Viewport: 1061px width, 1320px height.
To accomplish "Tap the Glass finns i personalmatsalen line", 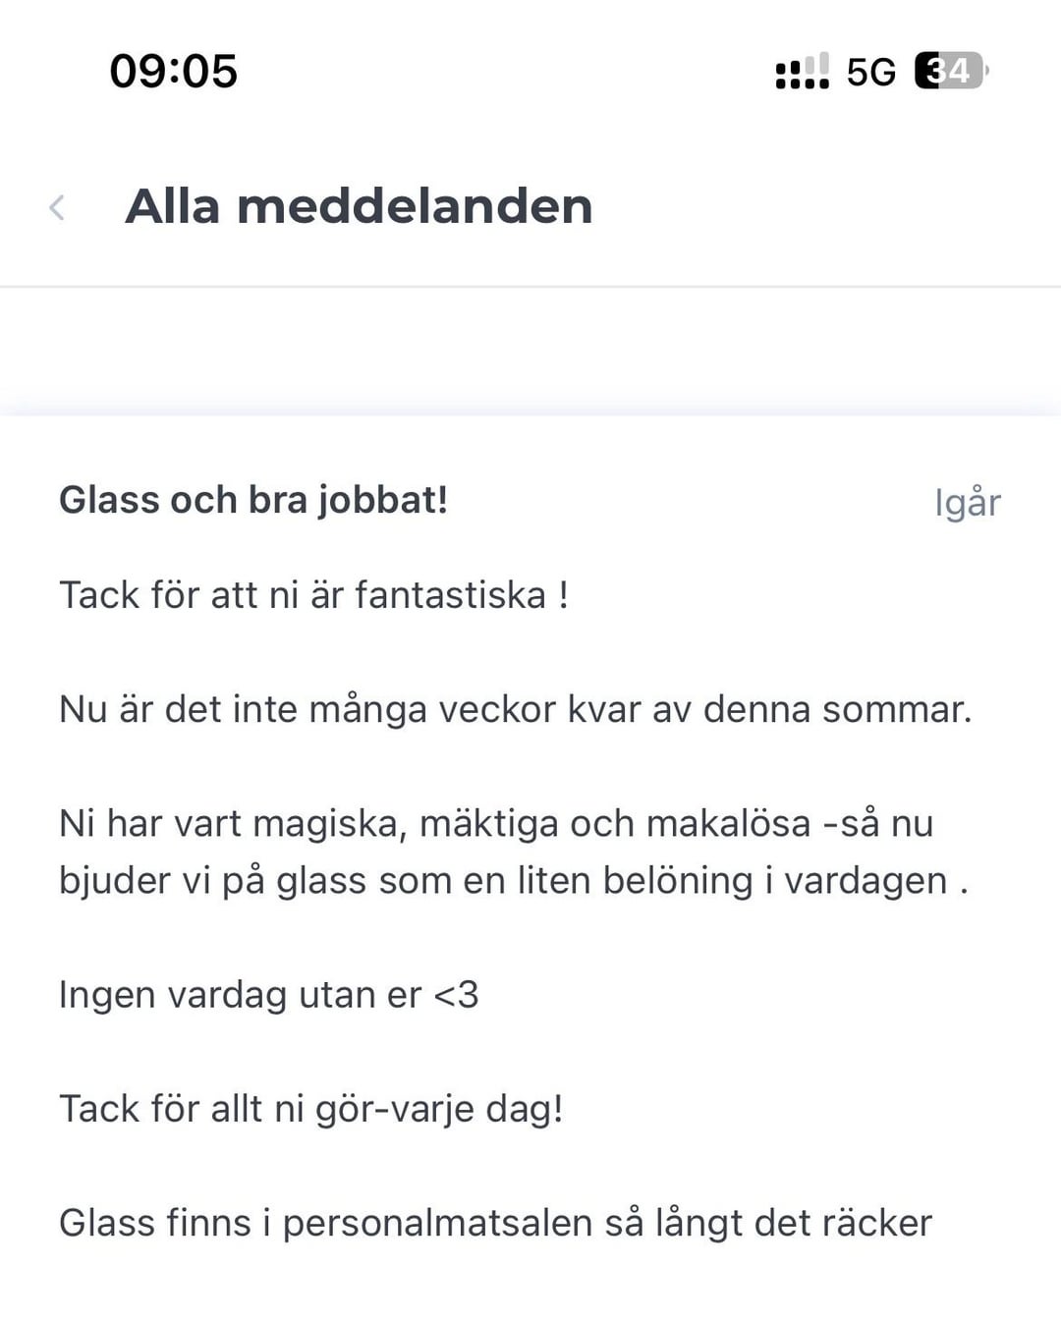I will pos(495,1224).
